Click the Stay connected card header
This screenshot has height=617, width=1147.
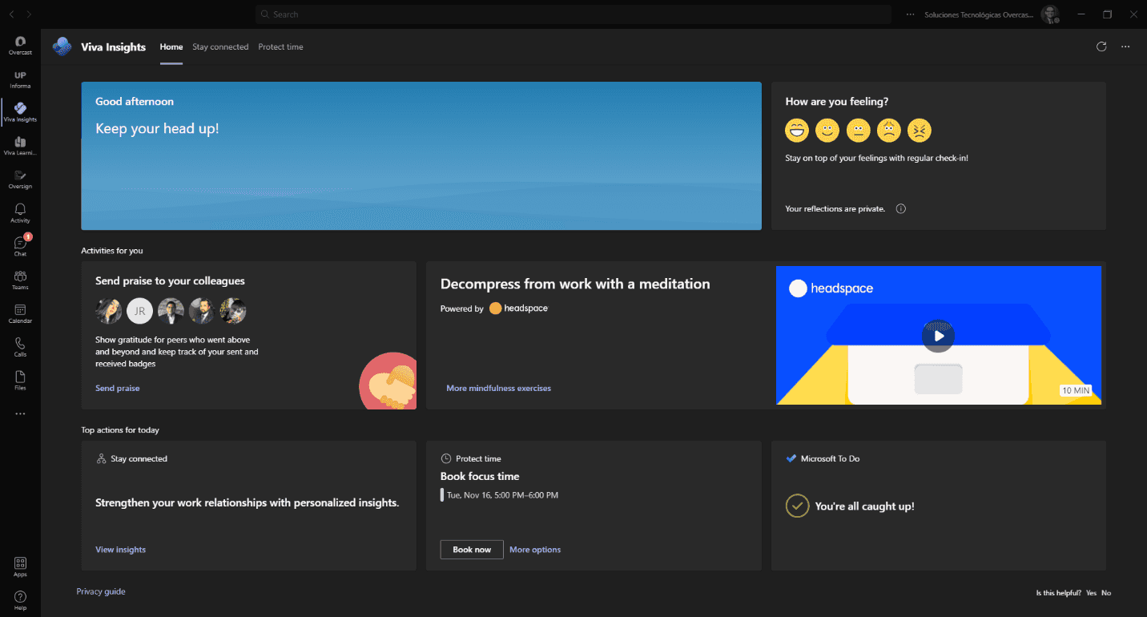(131, 459)
